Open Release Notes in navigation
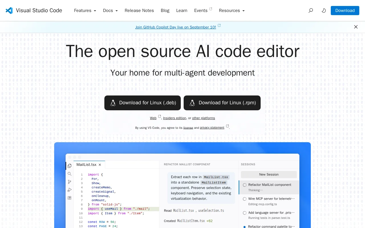Image resolution: width=365 pixels, height=228 pixels. click(x=139, y=11)
